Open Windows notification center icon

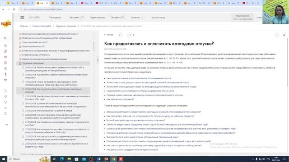284,159
